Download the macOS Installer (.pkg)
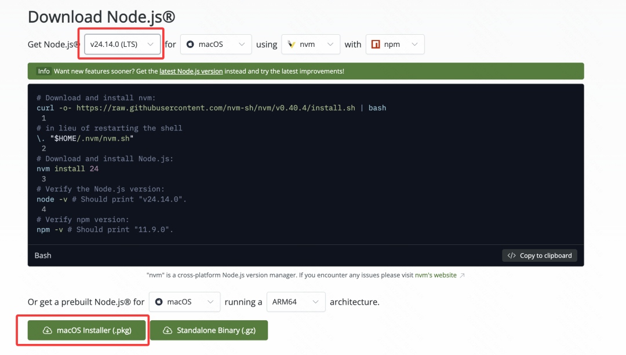626x355 pixels. (86, 331)
